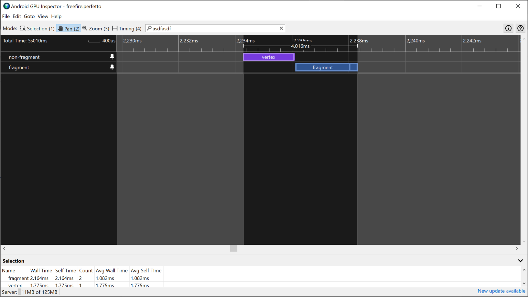The height and width of the screenshot is (297, 528).
Task: Pin the fragment track
Action: pyautogui.click(x=113, y=67)
